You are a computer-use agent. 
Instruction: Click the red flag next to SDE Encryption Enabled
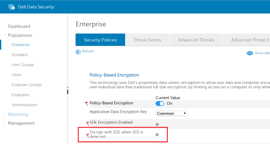click(88, 123)
